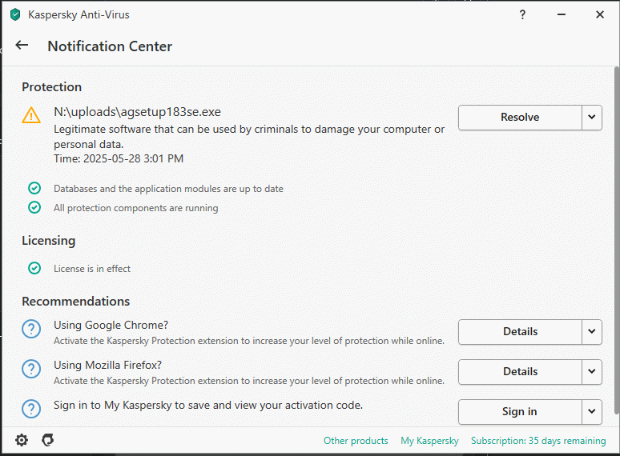Minimize the Kaspersky Anti-Virus window
The width and height of the screenshot is (620, 456).
561,14
